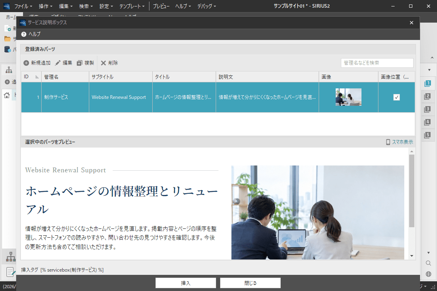Click the preview pane scrollbar thumb
Viewport: 437px width, 291px height.
pyautogui.click(x=412, y=191)
